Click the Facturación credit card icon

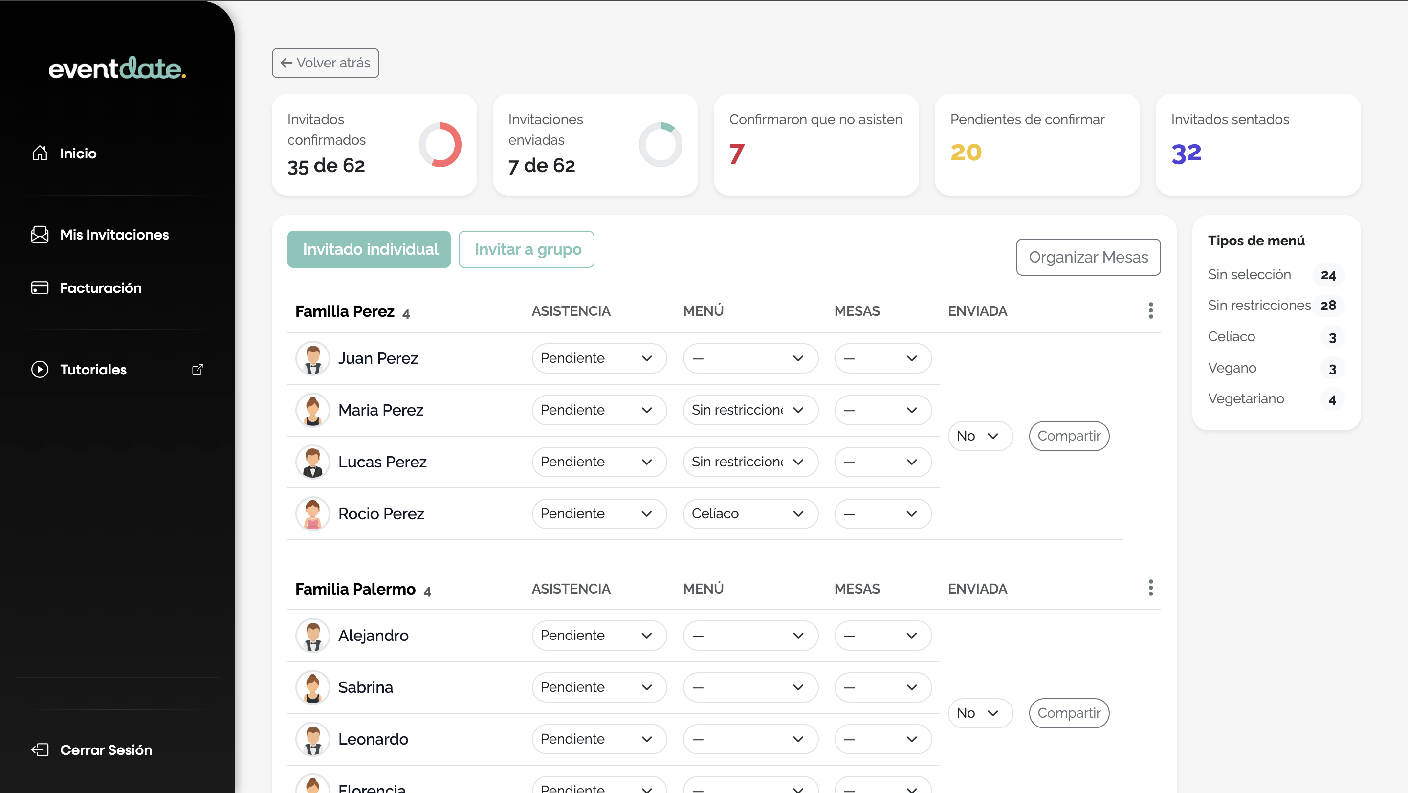pyautogui.click(x=39, y=287)
